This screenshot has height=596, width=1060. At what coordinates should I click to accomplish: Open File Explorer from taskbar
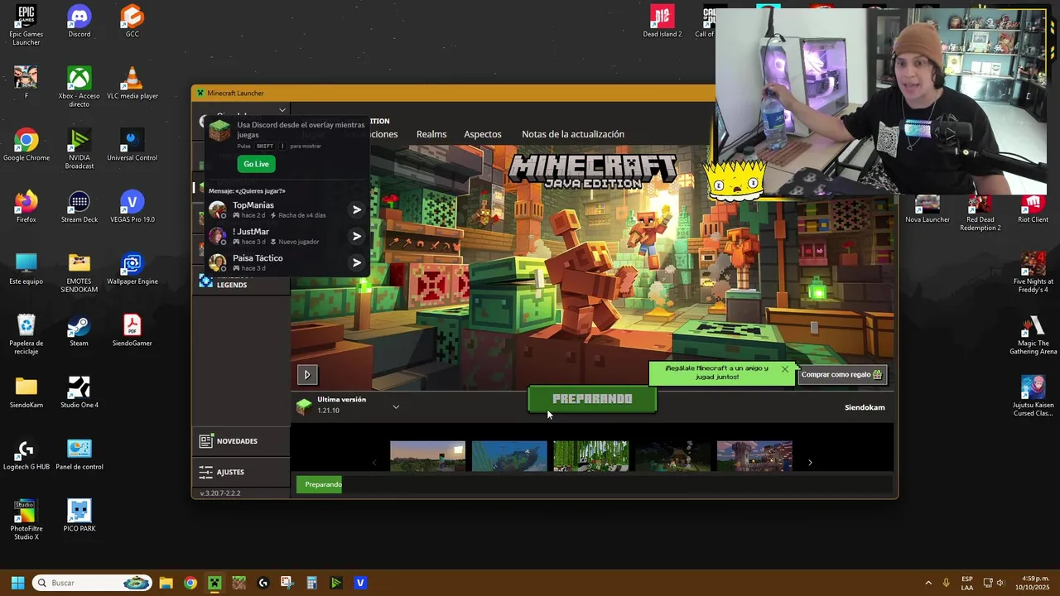[x=166, y=583]
